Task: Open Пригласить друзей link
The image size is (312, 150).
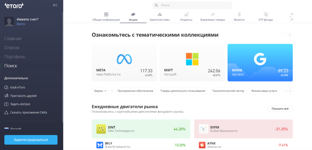Action: point(23,96)
